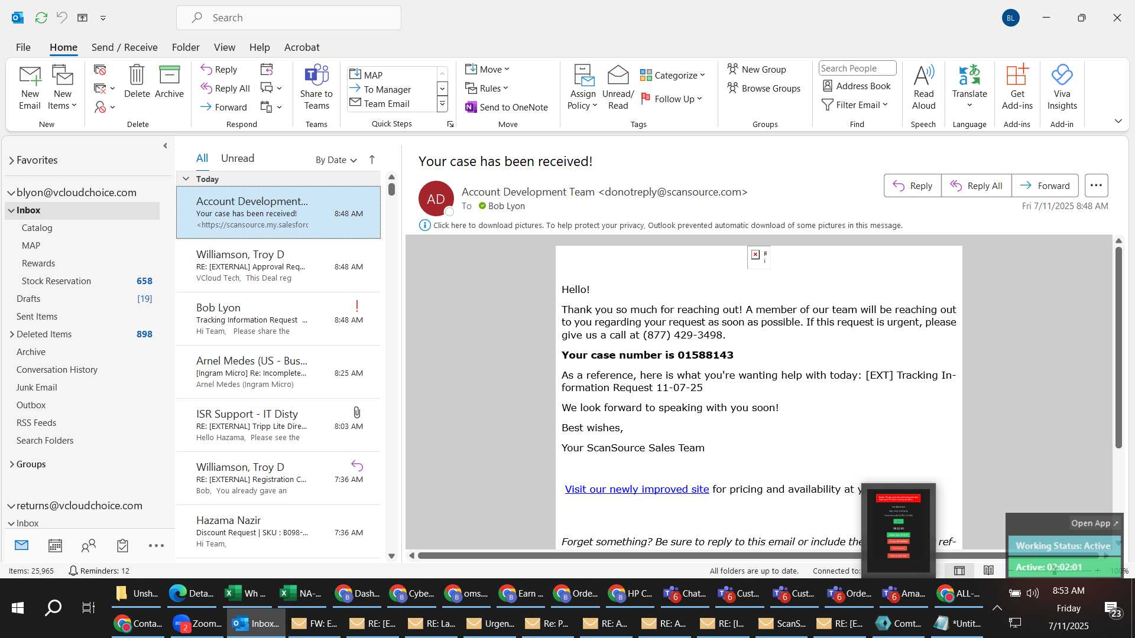This screenshot has width=1135, height=638.
Task: Click Reply in the reading pane
Action: tap(912, 185)
